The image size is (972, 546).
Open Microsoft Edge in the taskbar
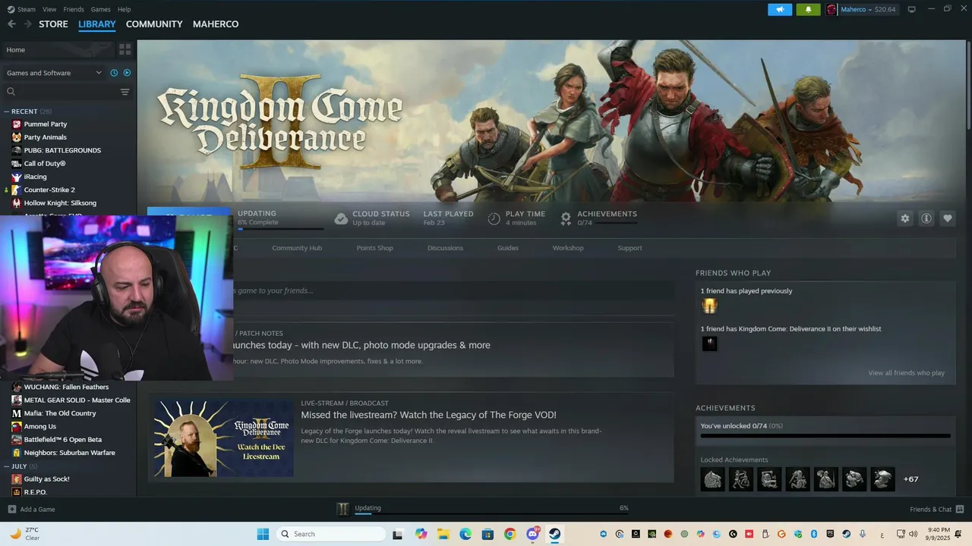[465, 534]
